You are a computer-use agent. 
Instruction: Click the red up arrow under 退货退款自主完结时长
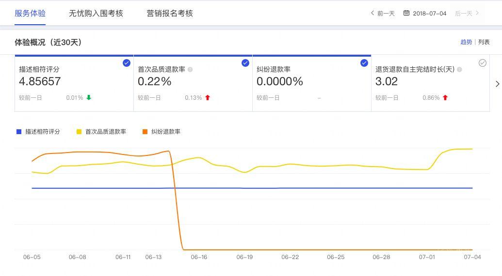pos(445,97)
